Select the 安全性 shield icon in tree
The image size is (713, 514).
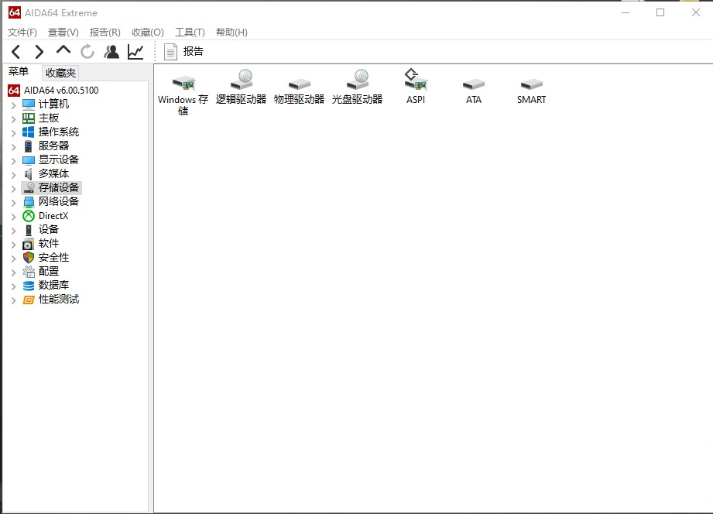click(x=28, y=258)
